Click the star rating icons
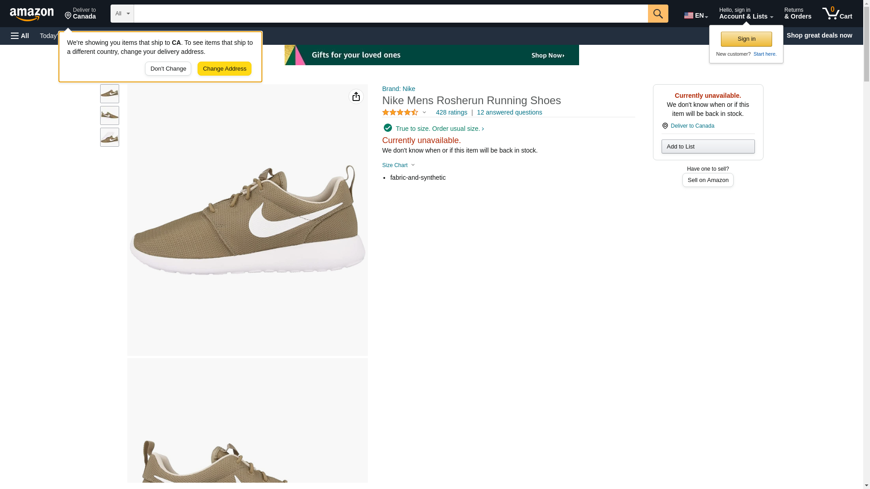Screen dimensions: 870x489 click(400, 112)
